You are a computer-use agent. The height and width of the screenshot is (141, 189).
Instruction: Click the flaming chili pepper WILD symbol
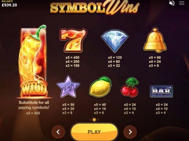click(x=33, y=61)
